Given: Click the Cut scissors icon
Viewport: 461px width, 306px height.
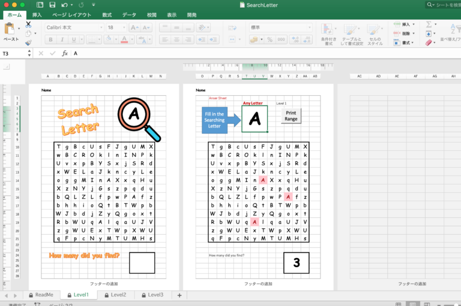Looking at the screenshot, I should click(28, 24).
